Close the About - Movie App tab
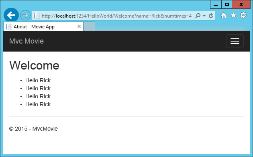253x157 pixels. tap(79, 26)
